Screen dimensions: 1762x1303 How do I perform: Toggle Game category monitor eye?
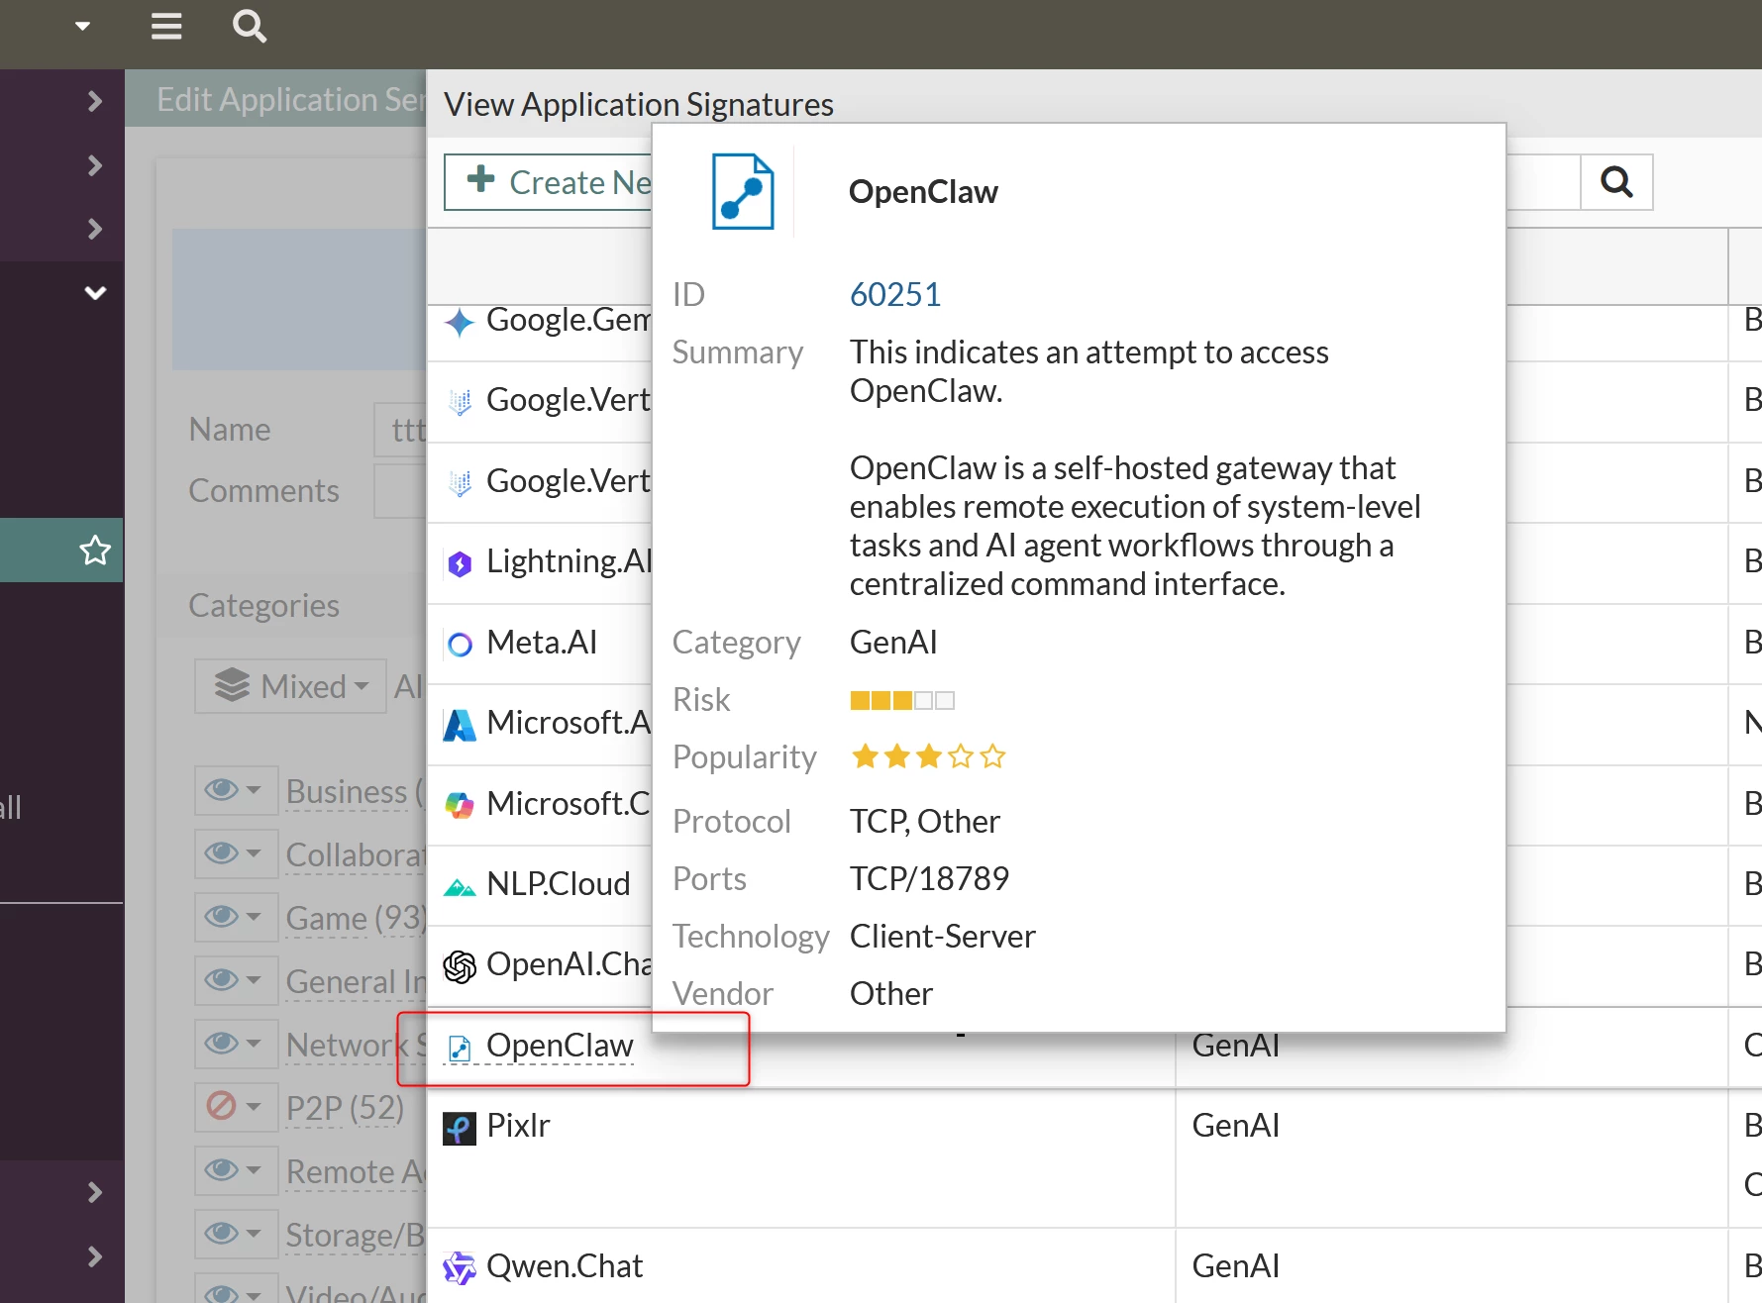[235, 917]
